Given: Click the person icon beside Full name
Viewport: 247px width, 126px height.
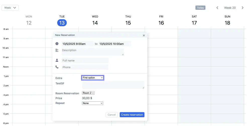Looking at the screenshot, I should coord(57,60).
